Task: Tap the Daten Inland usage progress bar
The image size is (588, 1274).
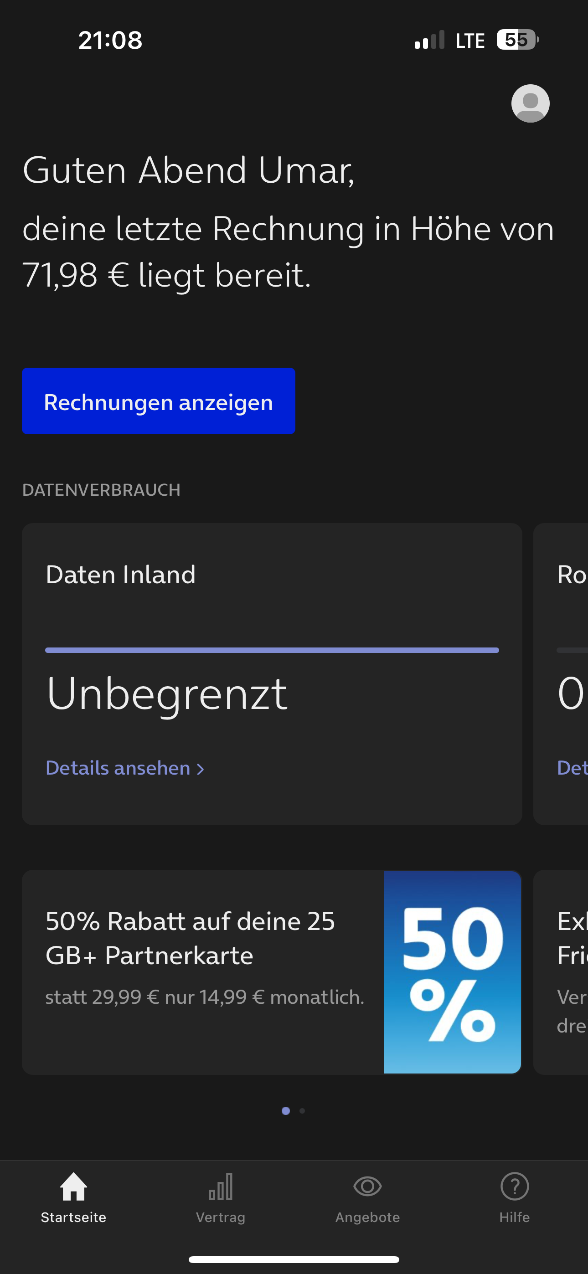Action: (x=272, y=650)
